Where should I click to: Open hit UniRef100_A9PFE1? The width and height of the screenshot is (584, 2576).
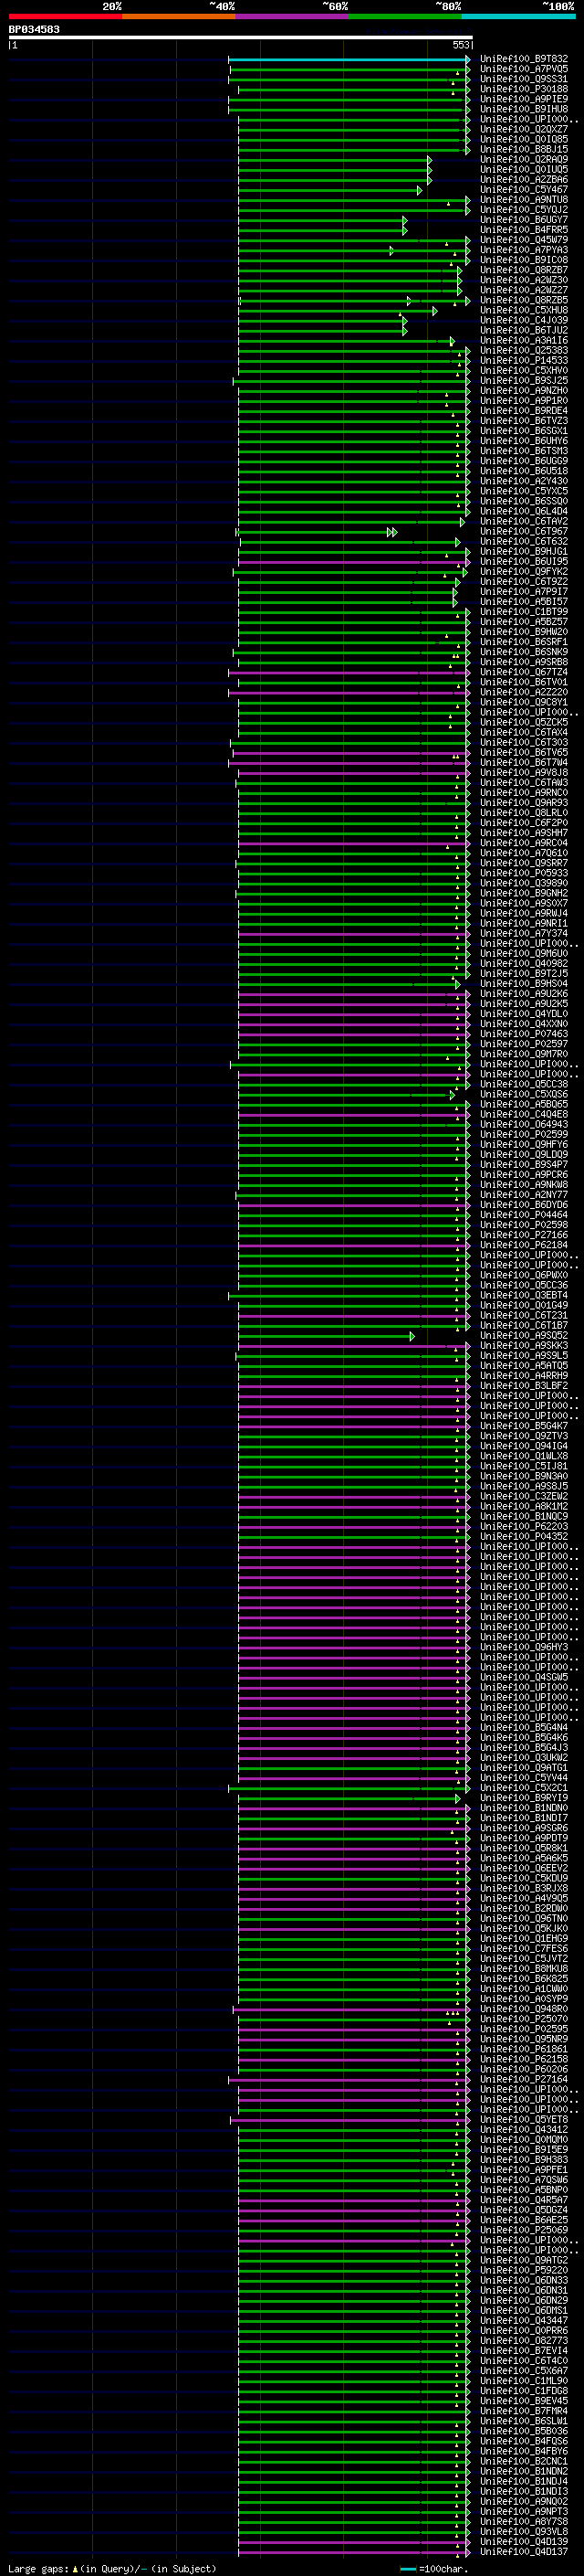pyautogui.click(x=523, y=2170)
